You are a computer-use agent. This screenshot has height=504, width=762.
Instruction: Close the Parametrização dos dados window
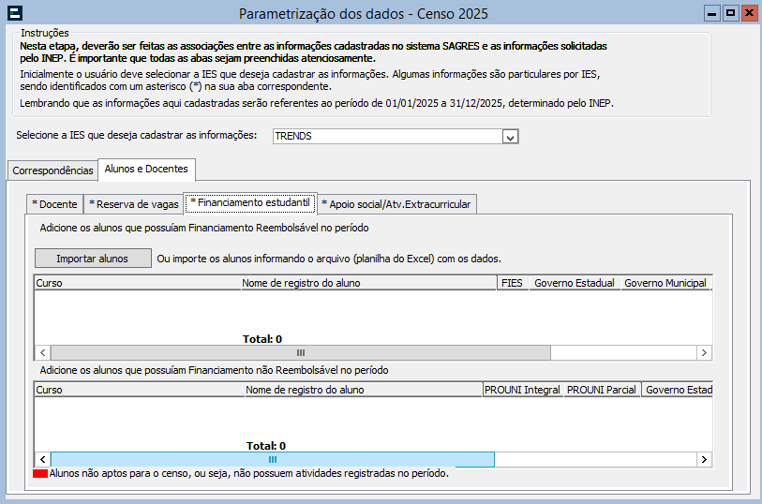(749, 13)
